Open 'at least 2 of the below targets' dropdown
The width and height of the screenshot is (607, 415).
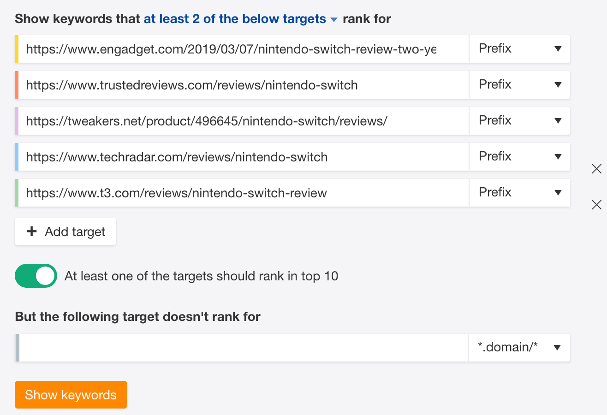point(241,19)
